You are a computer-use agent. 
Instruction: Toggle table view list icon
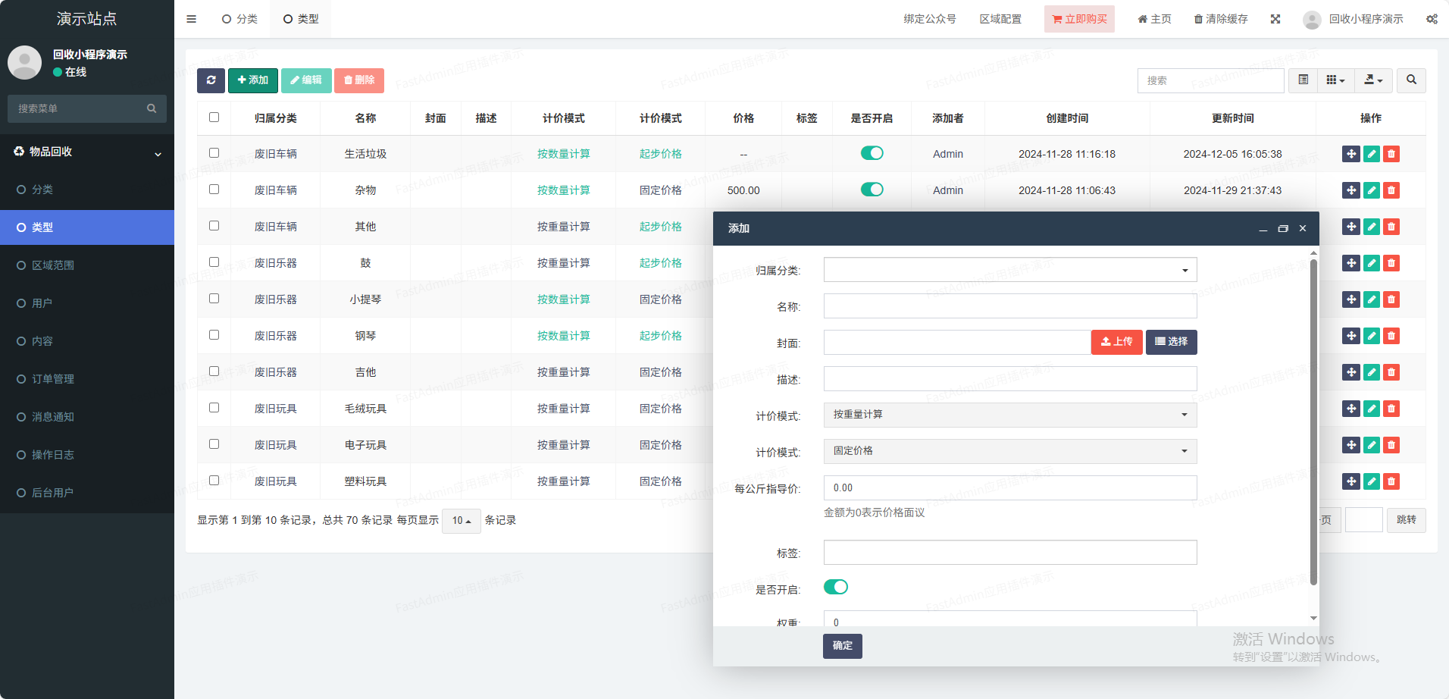click(1303, 80)
